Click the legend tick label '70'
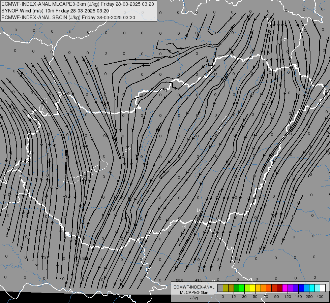This screenshot has width=330, height=303. [266, 297]
